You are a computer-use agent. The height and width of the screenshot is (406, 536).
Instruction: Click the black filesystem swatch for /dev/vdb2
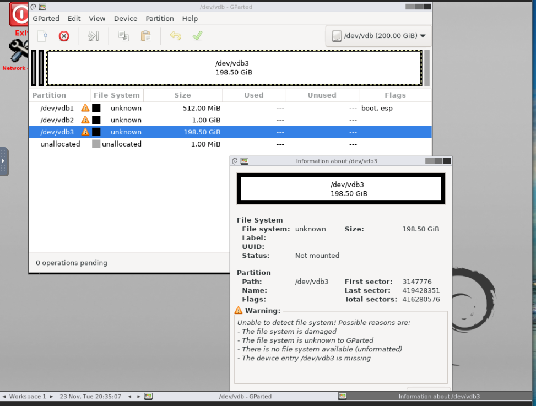point(96,120)
